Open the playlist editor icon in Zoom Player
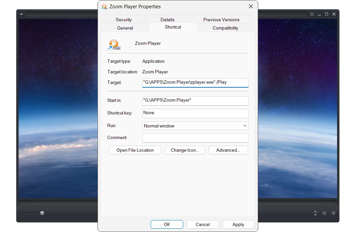The width and height of the screenshot is (356, 232). click(333, 213)
